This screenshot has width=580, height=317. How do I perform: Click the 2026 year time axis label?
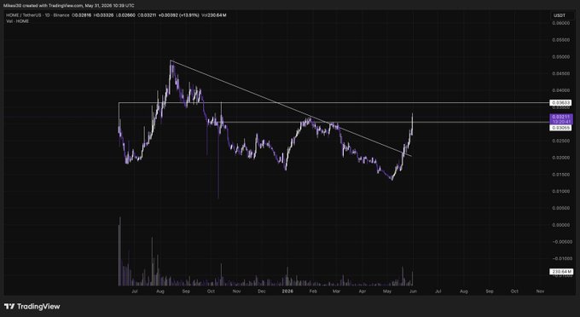287,291
